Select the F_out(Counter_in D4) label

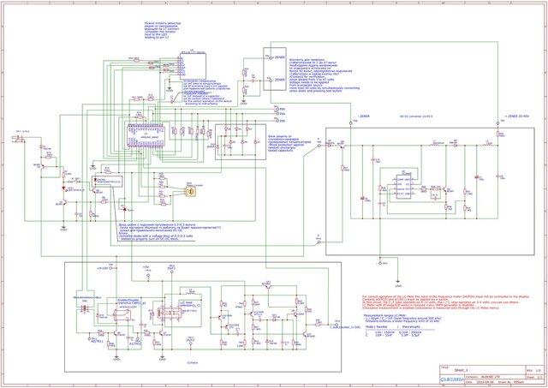[345, 327]
